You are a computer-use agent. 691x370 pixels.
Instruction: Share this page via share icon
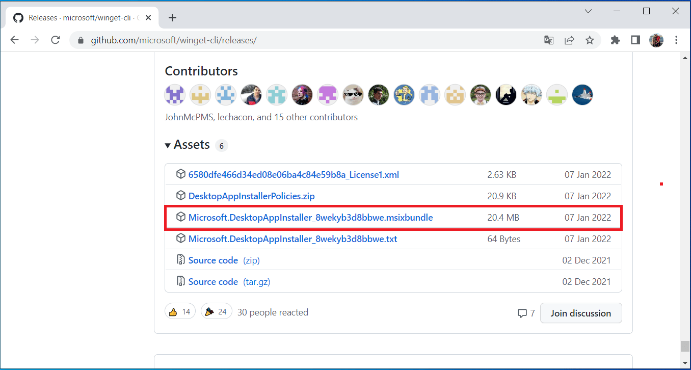(569, 40)
